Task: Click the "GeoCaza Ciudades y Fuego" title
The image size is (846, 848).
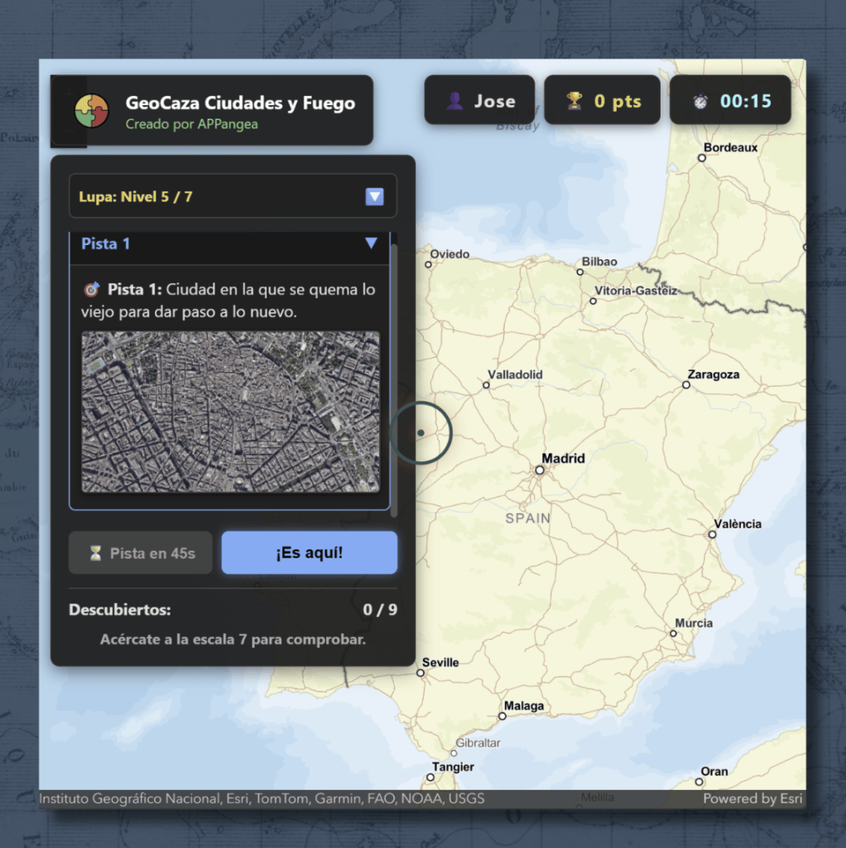Action: (240, 103)
